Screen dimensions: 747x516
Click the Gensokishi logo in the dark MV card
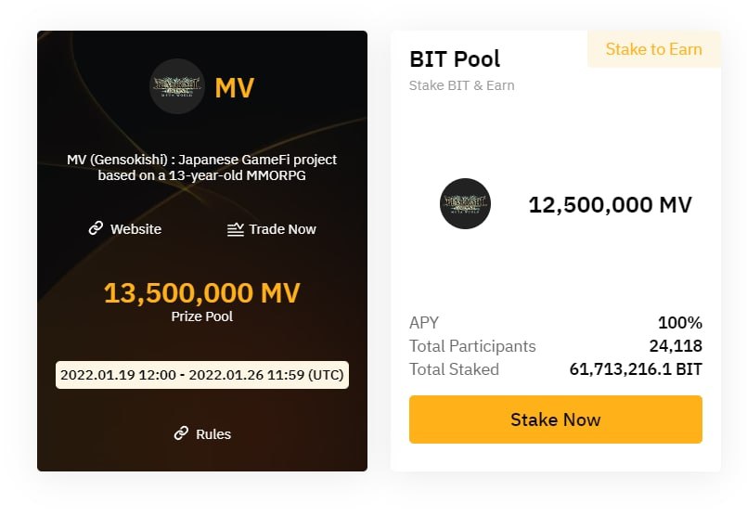pos(177,86)
